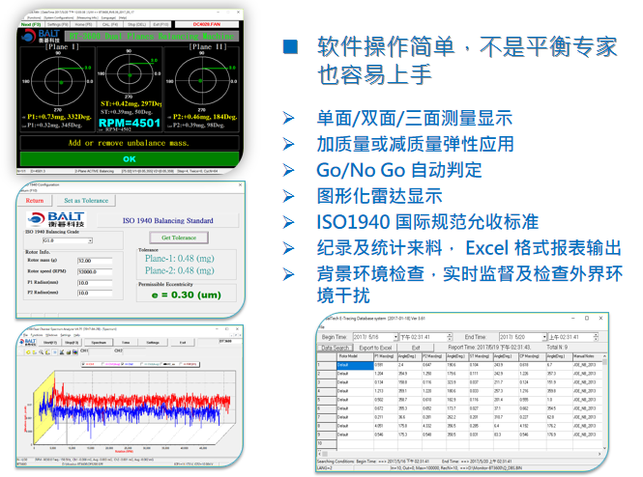This screenshot has height=477, width=643.
Task: Toggle the red CH1 legend checkbox
Action: pyautogui.click(x=84, y=364)
